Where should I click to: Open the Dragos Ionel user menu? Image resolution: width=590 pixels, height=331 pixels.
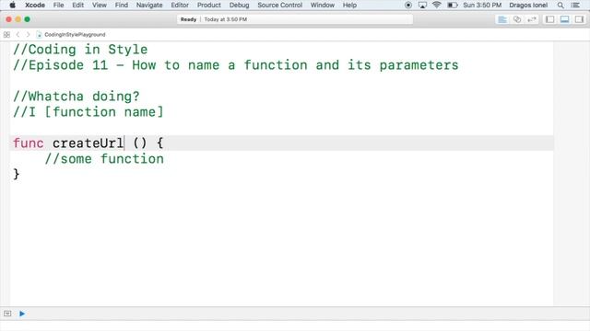pos(528,6)
